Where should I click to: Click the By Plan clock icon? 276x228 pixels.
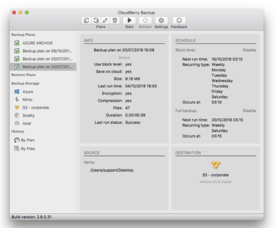tap(17, 140)
